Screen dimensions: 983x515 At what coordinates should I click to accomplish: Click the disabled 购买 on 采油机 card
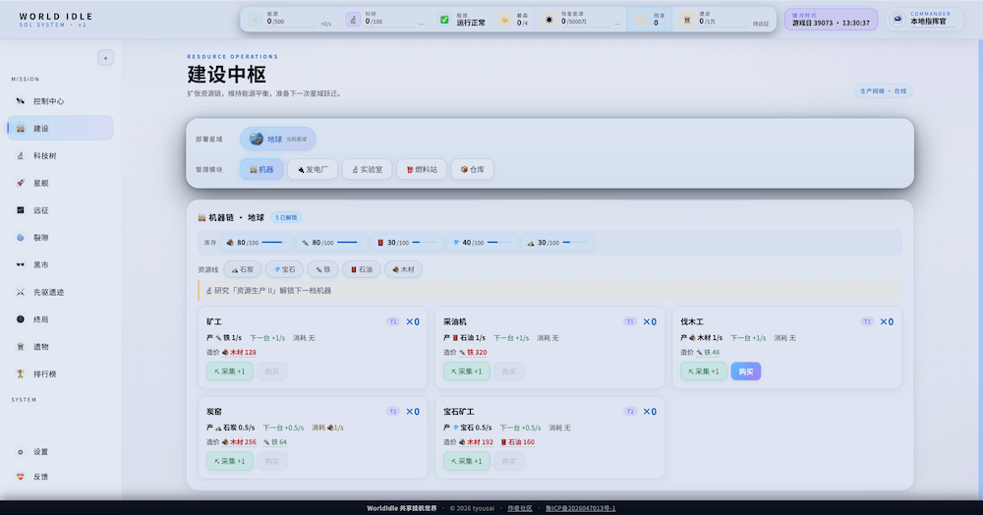(x=508, y=372)
